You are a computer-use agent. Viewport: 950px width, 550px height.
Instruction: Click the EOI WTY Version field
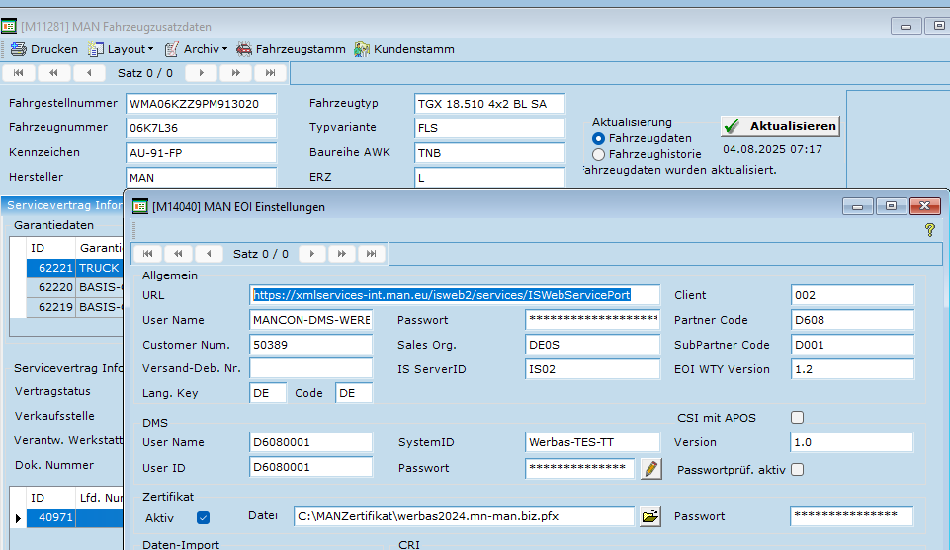(851, 368)
